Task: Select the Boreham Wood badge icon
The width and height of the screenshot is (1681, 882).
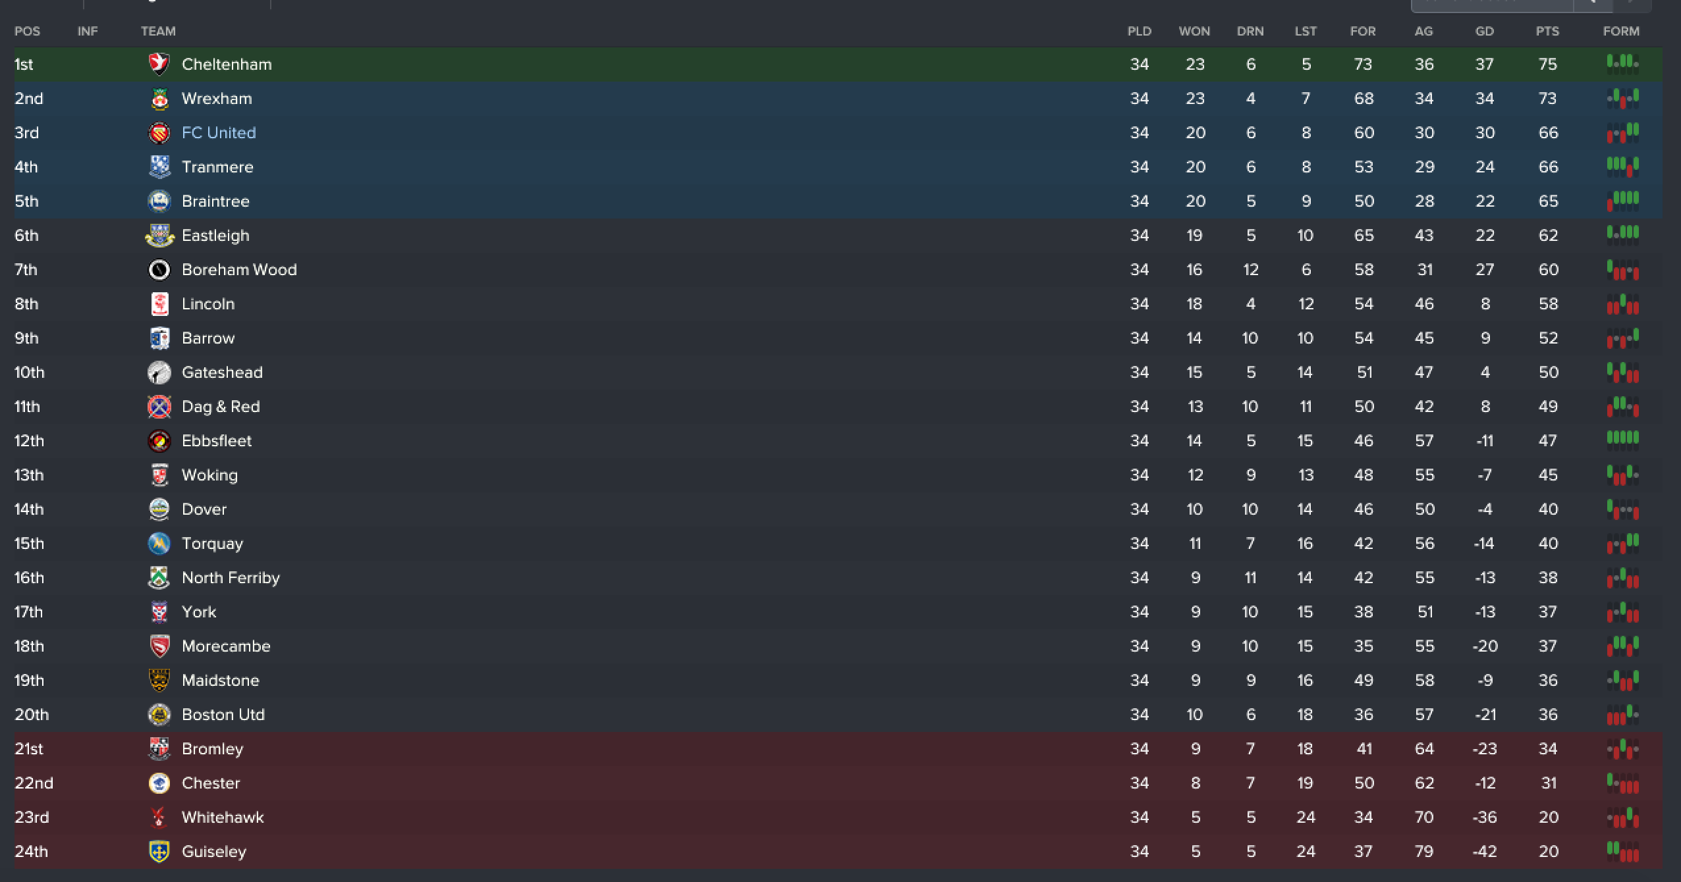Action: [159, 269]
